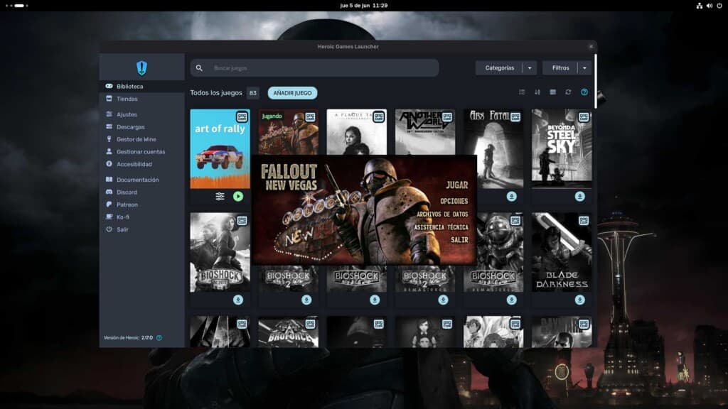
Task: Open Ko-fi link in sidebar
Action: (x=141, y=217)
